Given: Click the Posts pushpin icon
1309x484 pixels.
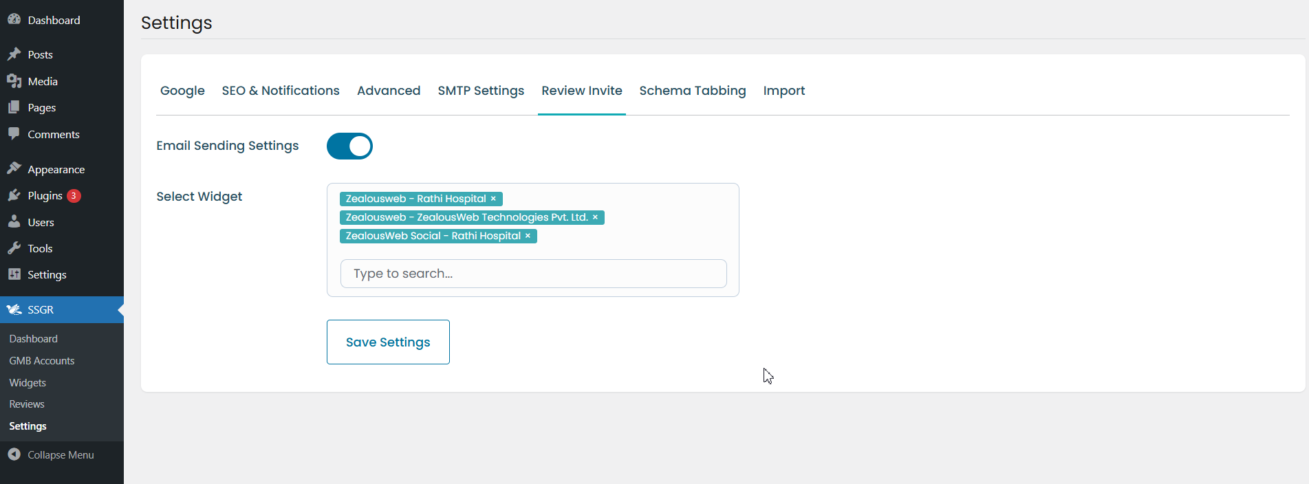Looking at the screenshot, I should 14,54.
